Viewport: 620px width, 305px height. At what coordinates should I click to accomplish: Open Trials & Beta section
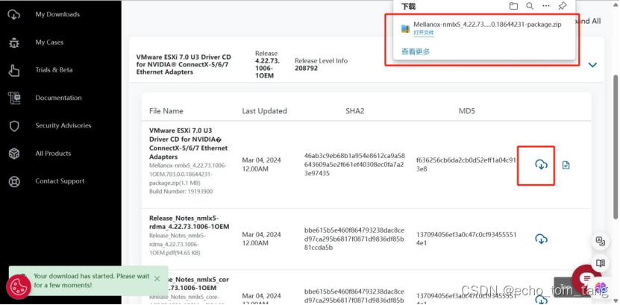coord(54,70)
